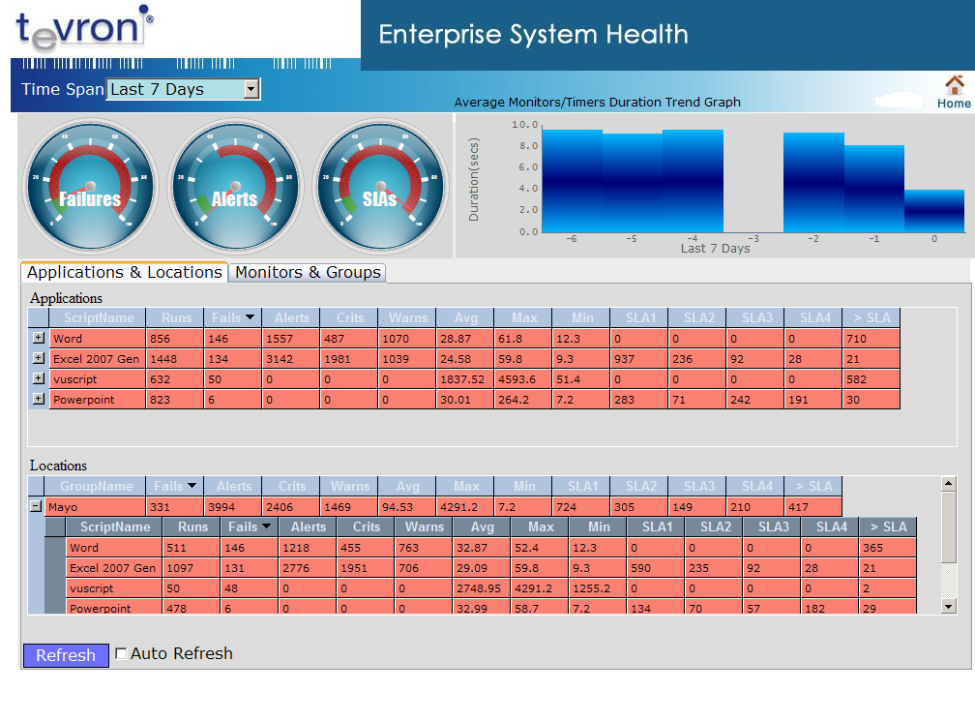Click the Enterprise System Health title
Screen dimensions: 975x722
pyautogui.click(x=534, y=34)
